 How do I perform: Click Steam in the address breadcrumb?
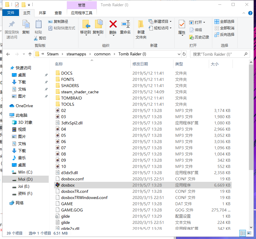click(x=53, y=54)
